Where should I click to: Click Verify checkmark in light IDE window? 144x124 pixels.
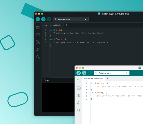point(79,73)
